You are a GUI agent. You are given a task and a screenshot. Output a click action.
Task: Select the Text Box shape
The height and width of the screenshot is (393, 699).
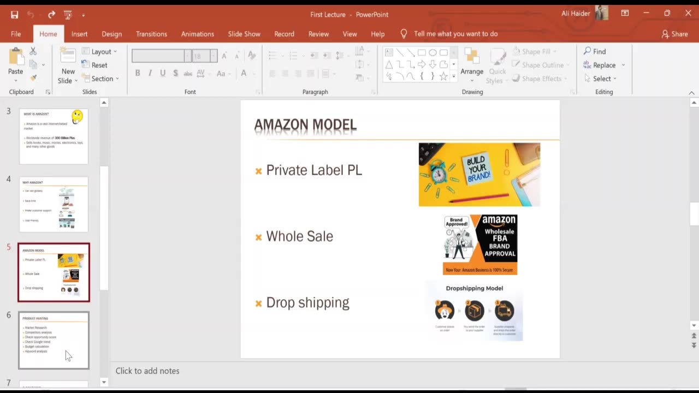click(389, 52)
